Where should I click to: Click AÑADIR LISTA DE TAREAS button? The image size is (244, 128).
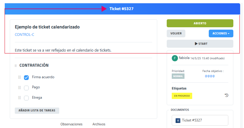[x=37, y=111]
